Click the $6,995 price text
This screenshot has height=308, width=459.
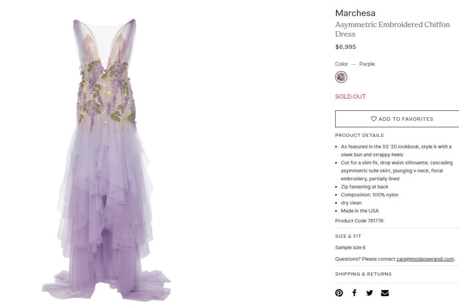click(x=345, y=47)
